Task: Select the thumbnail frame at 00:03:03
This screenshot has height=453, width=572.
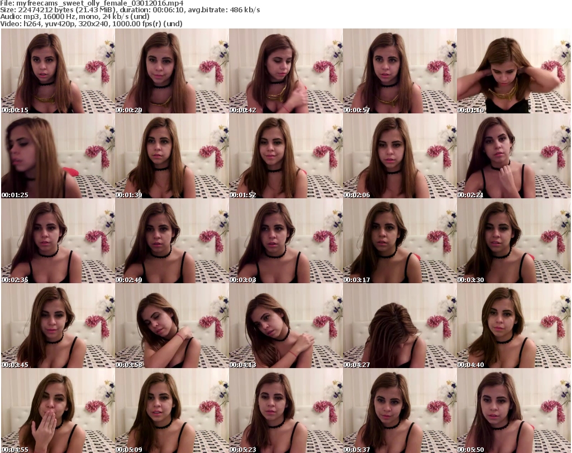Action: click(286, 241)
